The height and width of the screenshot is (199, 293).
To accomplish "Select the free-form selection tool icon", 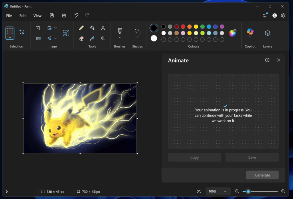I will 22,32.
